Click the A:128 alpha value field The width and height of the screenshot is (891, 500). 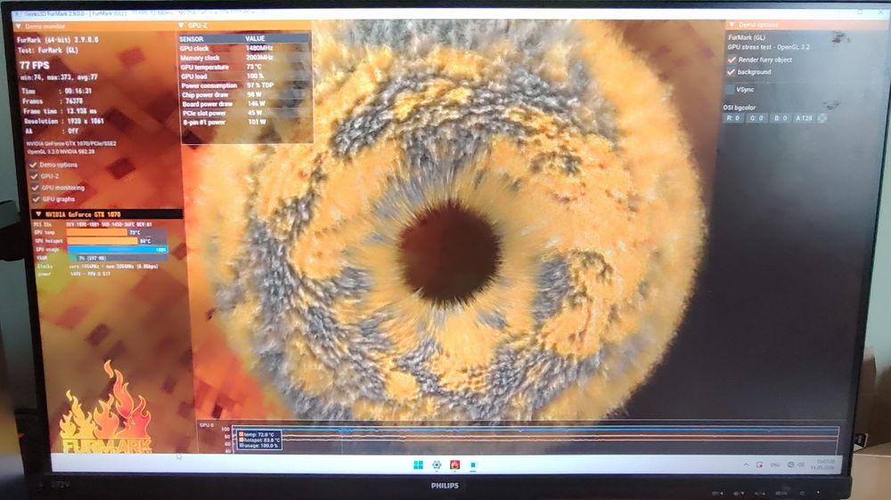(x=804, y=118)
